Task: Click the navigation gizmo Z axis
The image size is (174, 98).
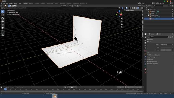Action: pyautogui.click(x=119, y=11)
